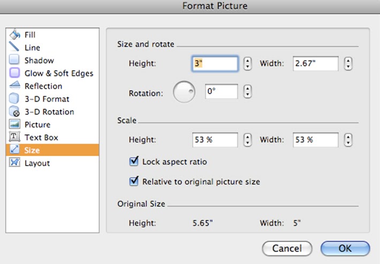Image resolution: width=380 pixels, height=264 pixels.
Task: Select the Reflection icon
Action: pos(15,86)
